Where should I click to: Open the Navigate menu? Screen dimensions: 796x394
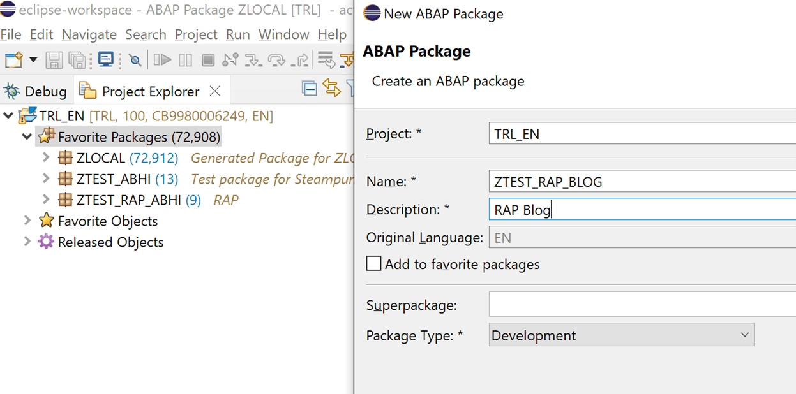click(x=89, y=34)
